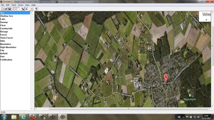214x120 pixels.
Task: Select High Mountains terrain type
Action: (8, 47)
